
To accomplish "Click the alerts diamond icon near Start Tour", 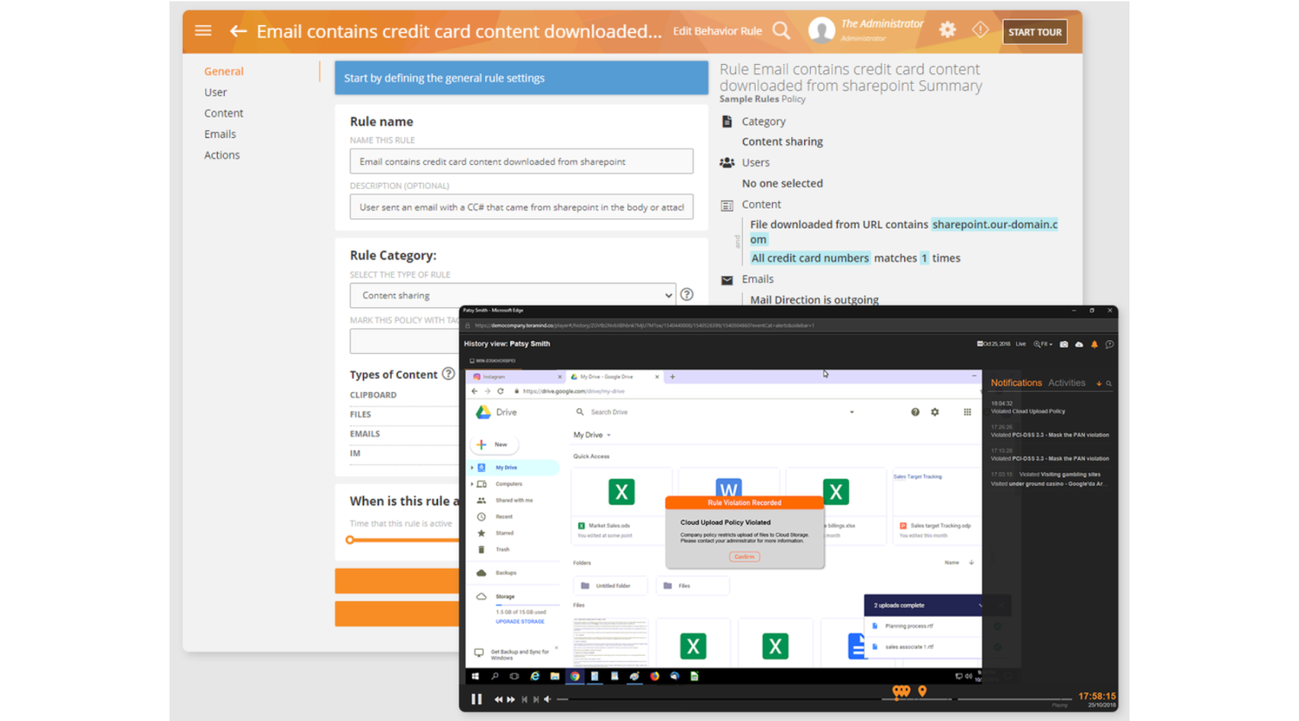I will pos(980,29).
